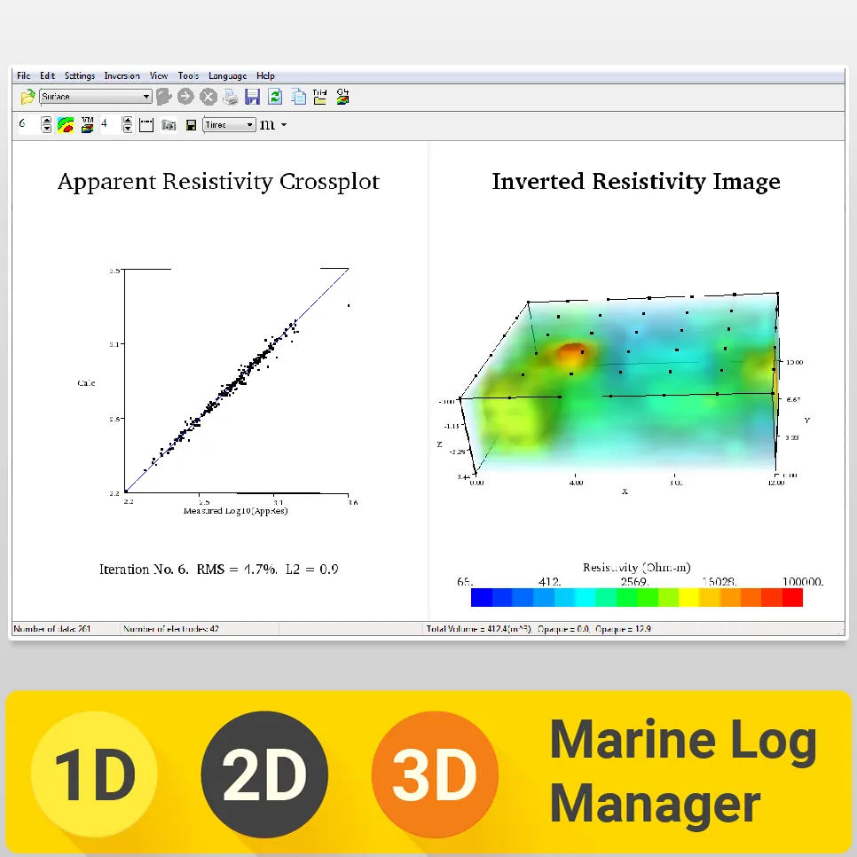
Task: Open the Help menu
Action: [x=265, y=75]
